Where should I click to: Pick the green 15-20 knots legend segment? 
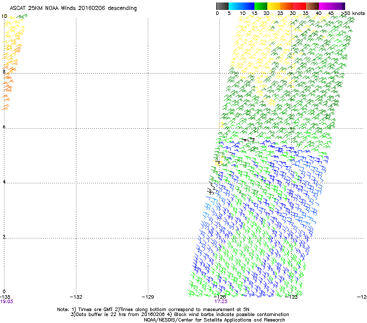pos(261,6)
